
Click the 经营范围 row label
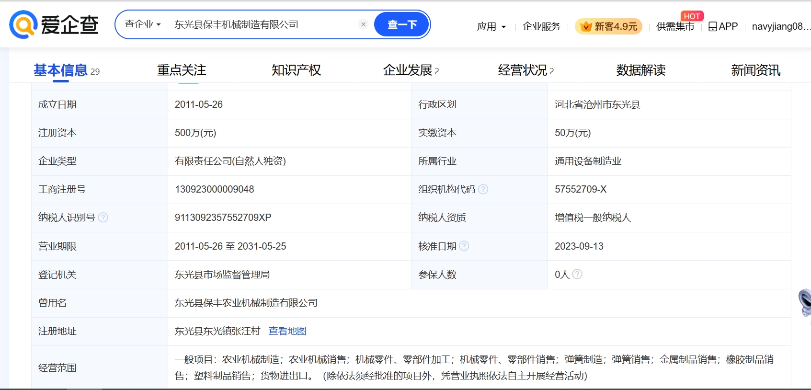[x=57, y=368]
